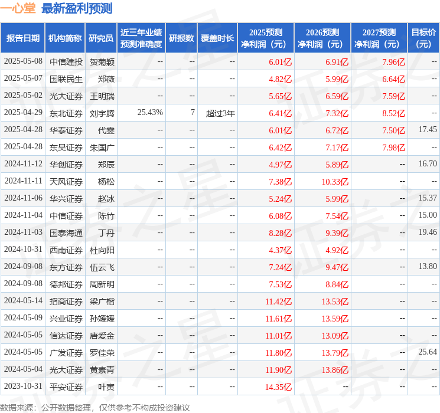440x413 pixels.
Task: Click the 2026预测净利润 column header
Action: pos(322,38)
